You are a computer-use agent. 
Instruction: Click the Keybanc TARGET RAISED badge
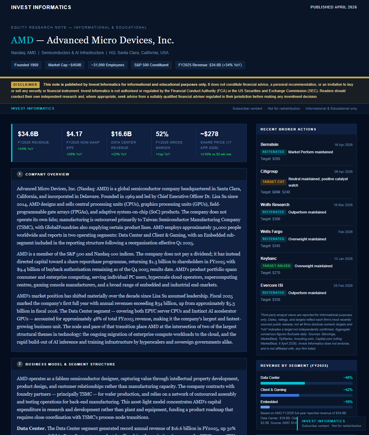pyautogui.click(x=276, y=266)
